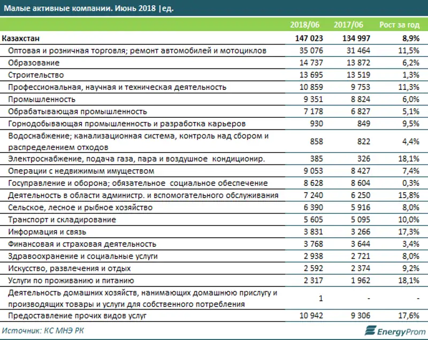Click the Услуги по проживанию и питанию row

coord(71,281)
